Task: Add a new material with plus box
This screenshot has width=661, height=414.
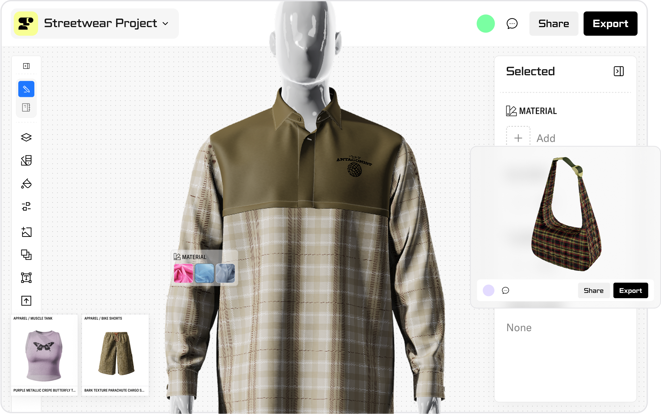Action: coord(518,138)
